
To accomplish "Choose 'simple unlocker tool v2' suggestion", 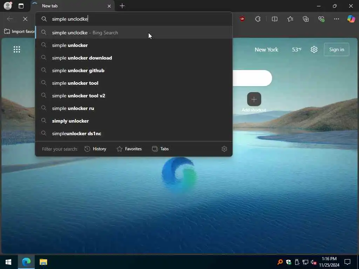I will [x=134, y=96].
